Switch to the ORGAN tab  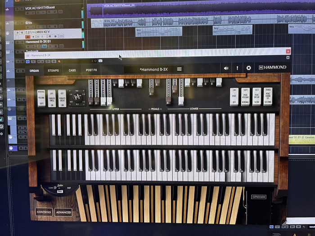[x=34, y=71]
